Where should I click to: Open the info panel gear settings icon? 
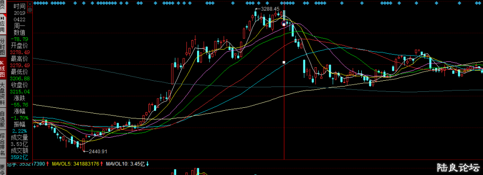(x=30, y=10)
